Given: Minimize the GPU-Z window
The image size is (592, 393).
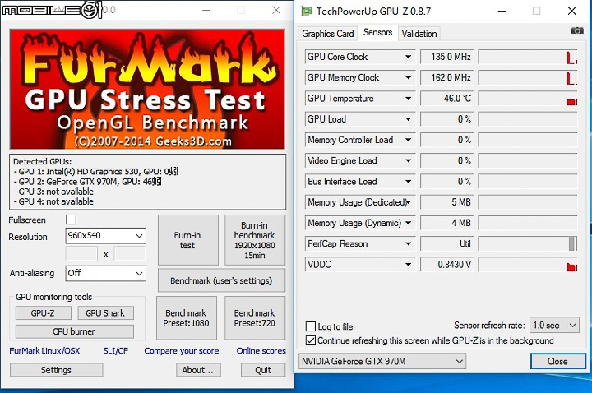Looking at the screenshot, I should tap(502, 11).
